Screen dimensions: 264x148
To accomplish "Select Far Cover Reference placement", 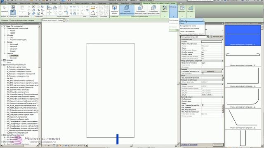I will [153, 9].
